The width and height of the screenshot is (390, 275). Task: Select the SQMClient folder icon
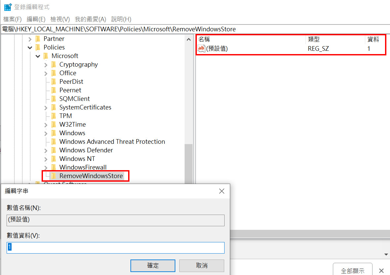coord(54,99)
